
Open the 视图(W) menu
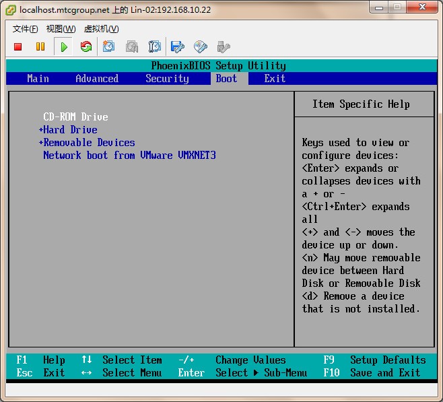[x=61, y=29]
